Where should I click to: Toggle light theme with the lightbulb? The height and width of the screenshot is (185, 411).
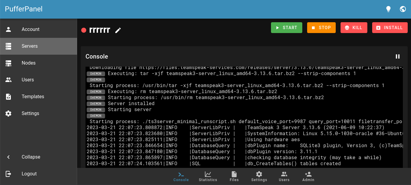tap(388, 9)
